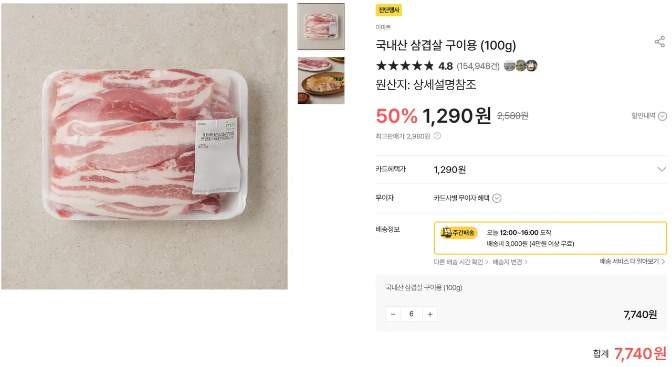Open 배송 서비스 더 알아보기 link
672x367 pixels.
coord(633,262)
